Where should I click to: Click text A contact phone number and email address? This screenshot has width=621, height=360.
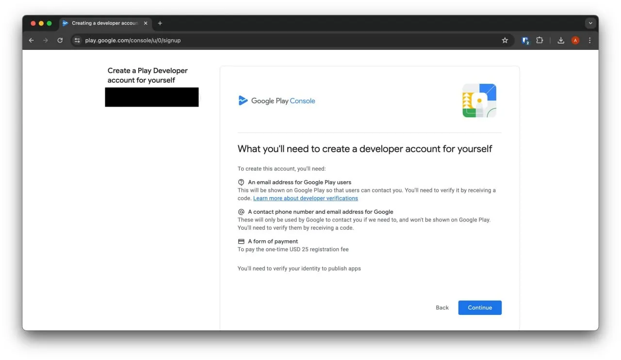tap(321, 212)
